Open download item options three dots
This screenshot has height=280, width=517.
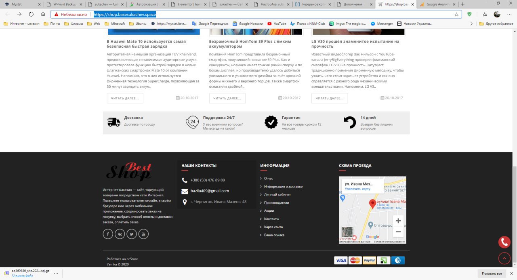click(56, 273)
